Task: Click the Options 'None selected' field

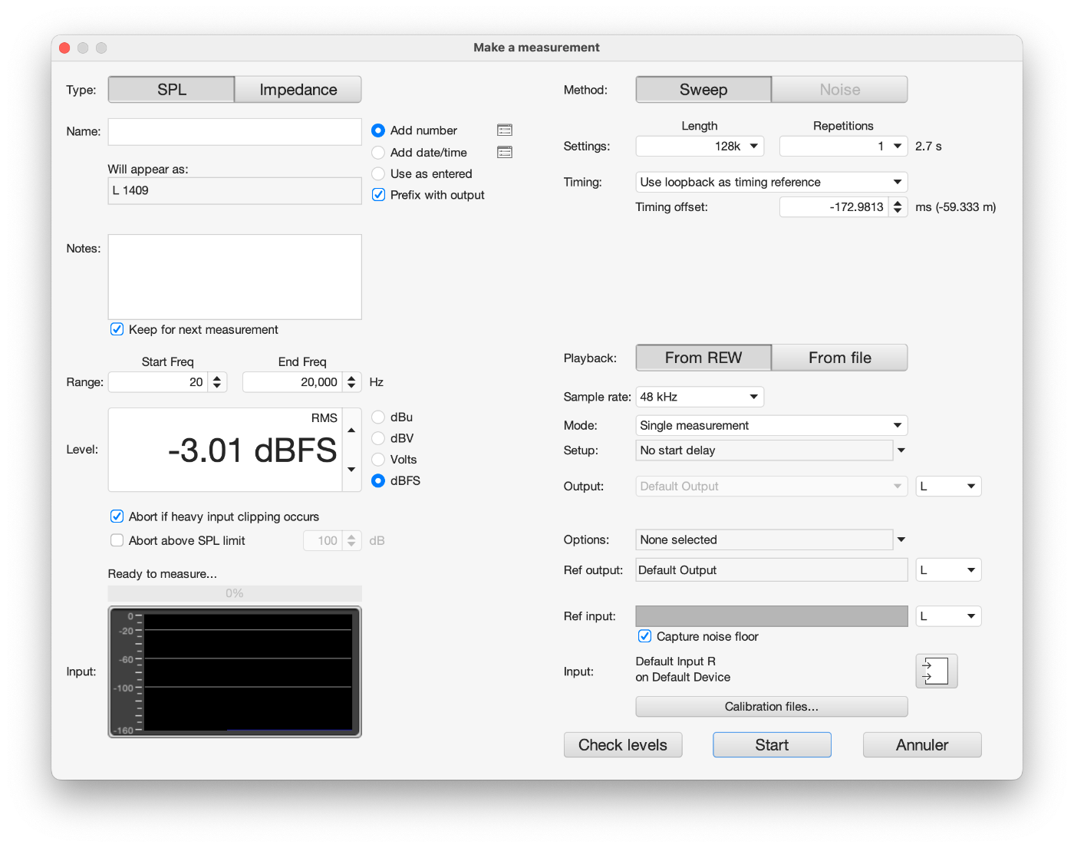Action: 765,539
